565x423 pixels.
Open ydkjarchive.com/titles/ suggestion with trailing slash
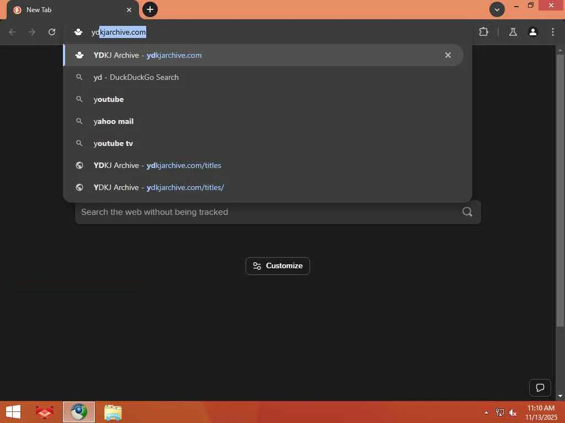coord(263,187)
